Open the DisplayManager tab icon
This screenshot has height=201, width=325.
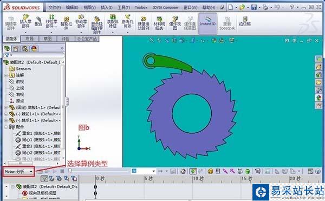34,48
